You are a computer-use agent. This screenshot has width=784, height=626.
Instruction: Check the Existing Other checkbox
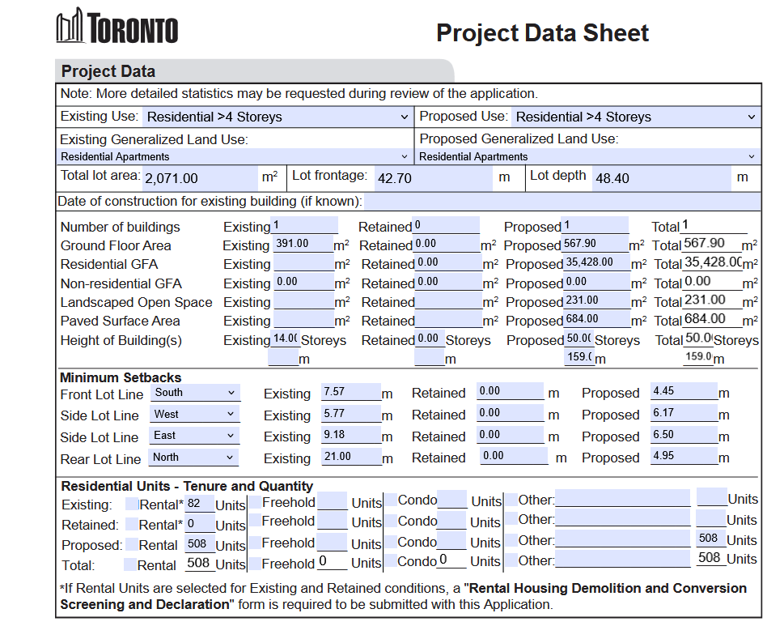coord(511,500)
